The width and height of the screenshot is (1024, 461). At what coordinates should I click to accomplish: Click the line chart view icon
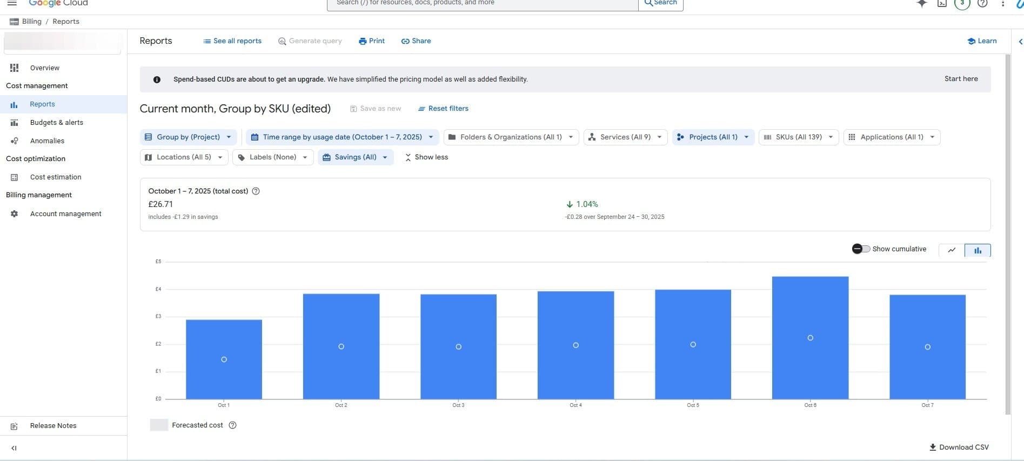coord(952,250)
